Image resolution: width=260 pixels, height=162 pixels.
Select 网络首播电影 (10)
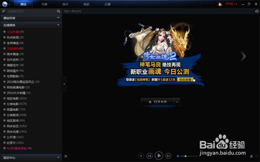point(18,87)
